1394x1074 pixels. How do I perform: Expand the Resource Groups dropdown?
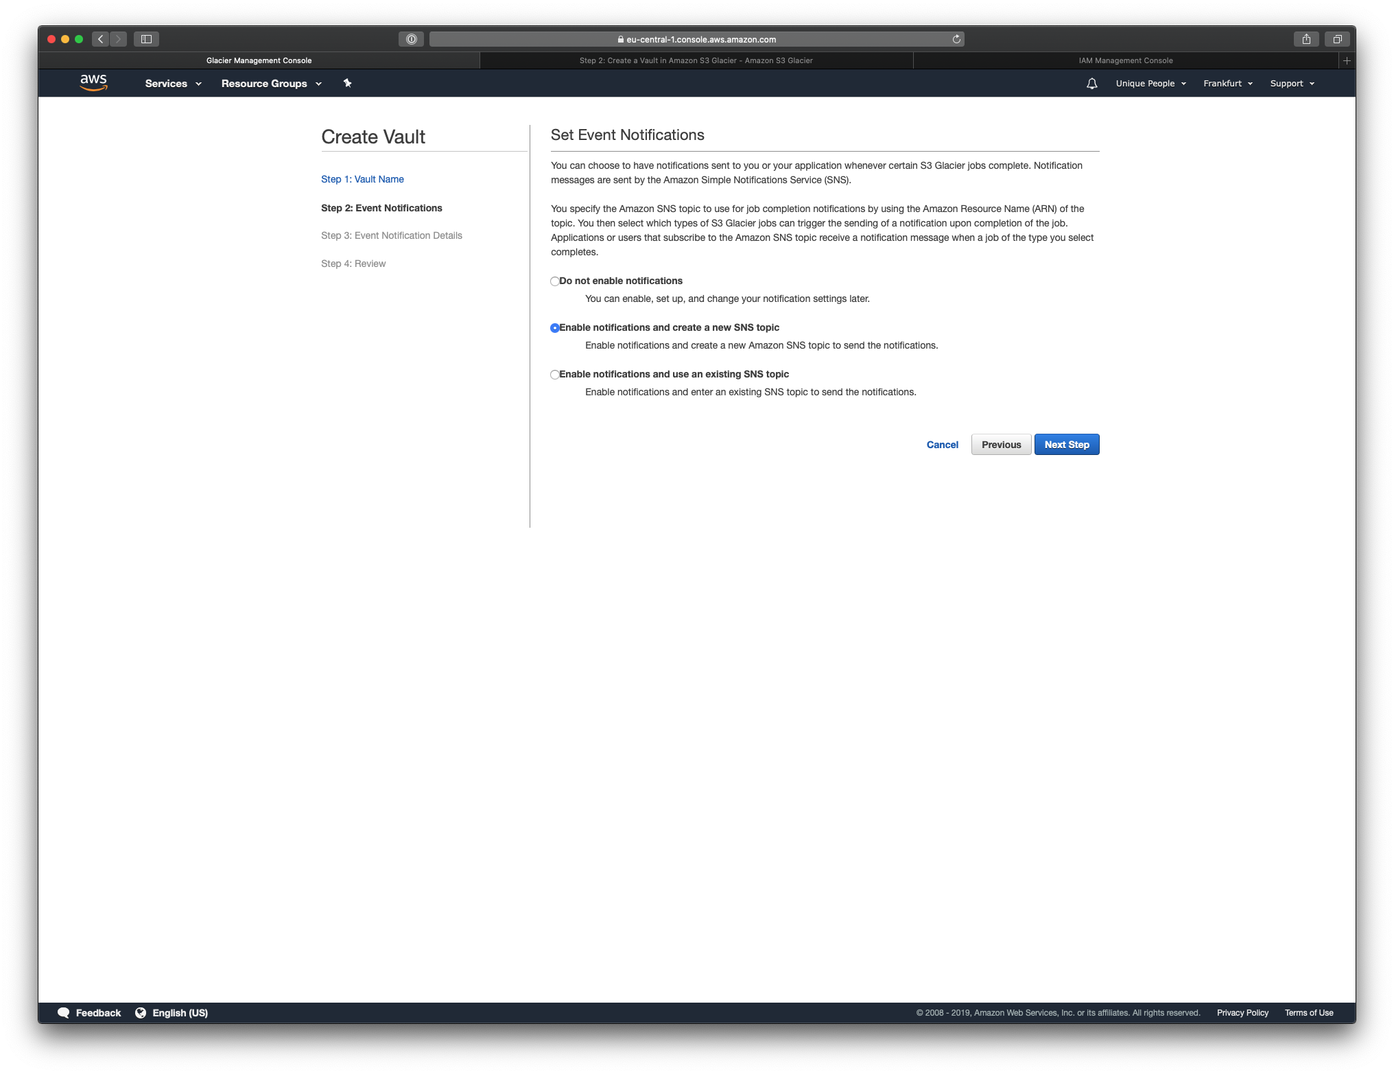point(271,84)
